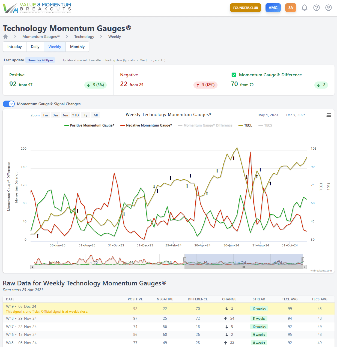Open the Founders Club button
The image size is (337, 347).
(246, 8)
